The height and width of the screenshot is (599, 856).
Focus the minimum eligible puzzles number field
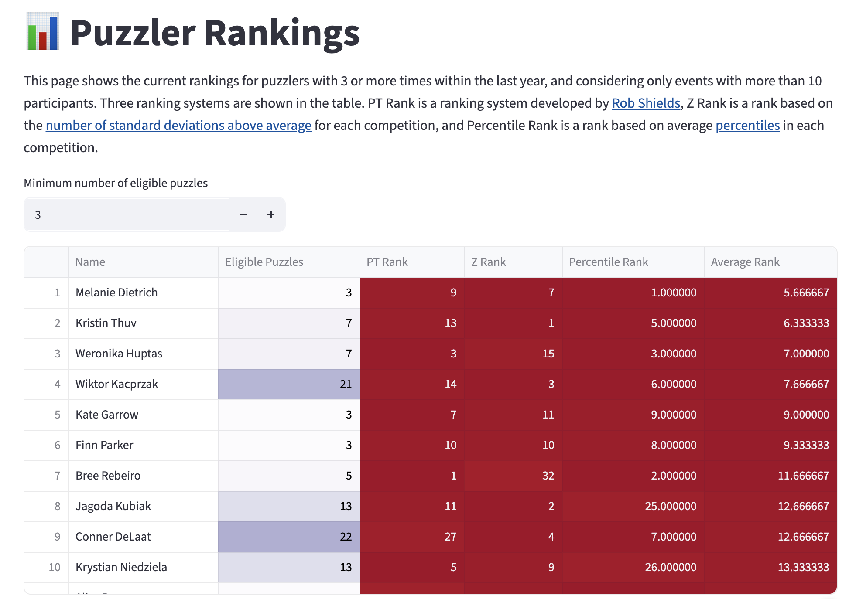(x=127, y=214)
